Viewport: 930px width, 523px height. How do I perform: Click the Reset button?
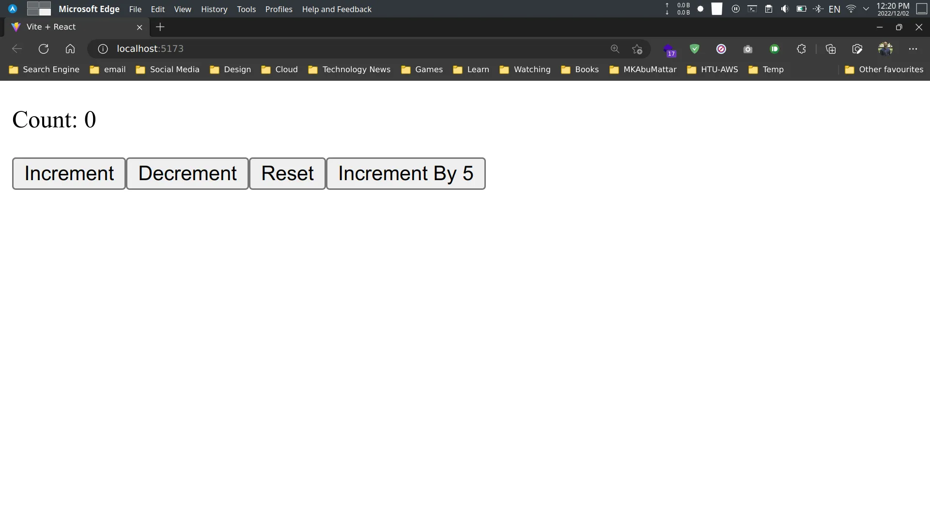(287, 173)
